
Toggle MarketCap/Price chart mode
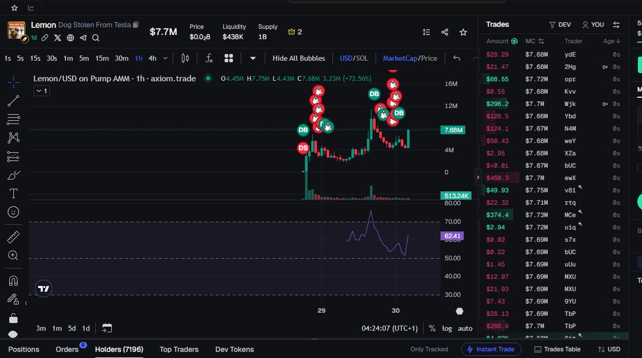(x=410, y=58)
